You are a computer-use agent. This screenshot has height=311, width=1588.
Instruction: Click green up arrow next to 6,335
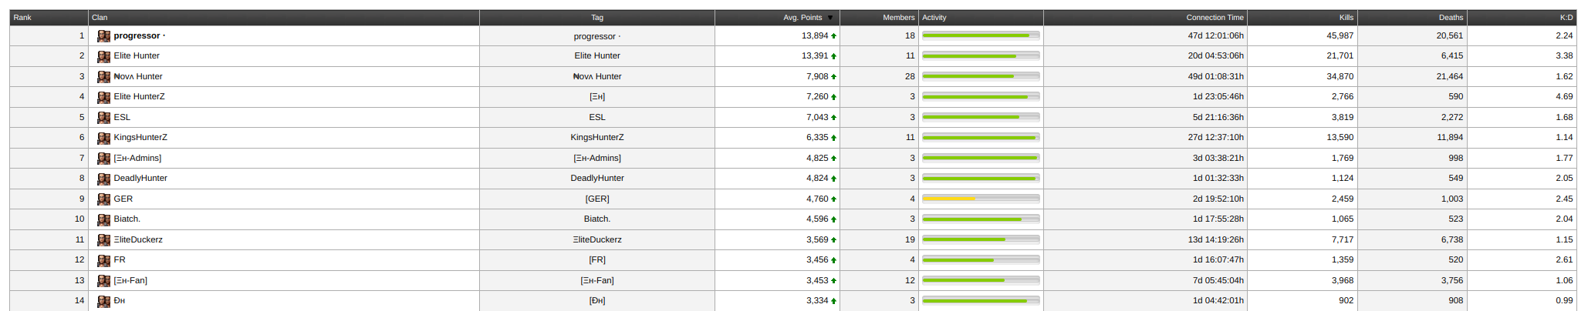[833, 138]
